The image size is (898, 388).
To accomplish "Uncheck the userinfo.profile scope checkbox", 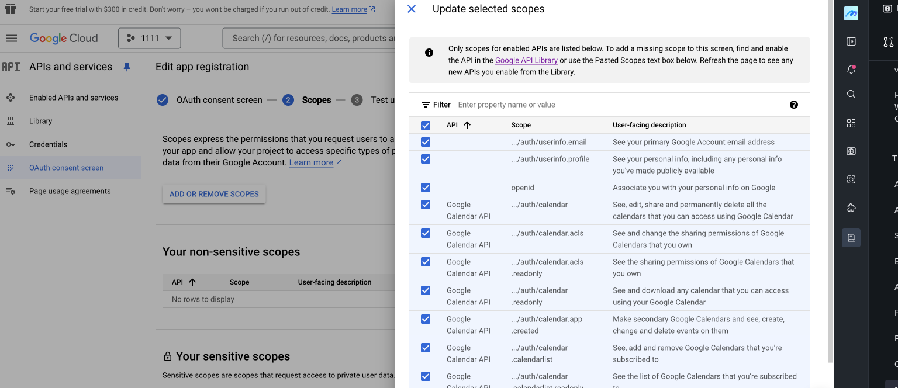I will [x=426, y=159].
